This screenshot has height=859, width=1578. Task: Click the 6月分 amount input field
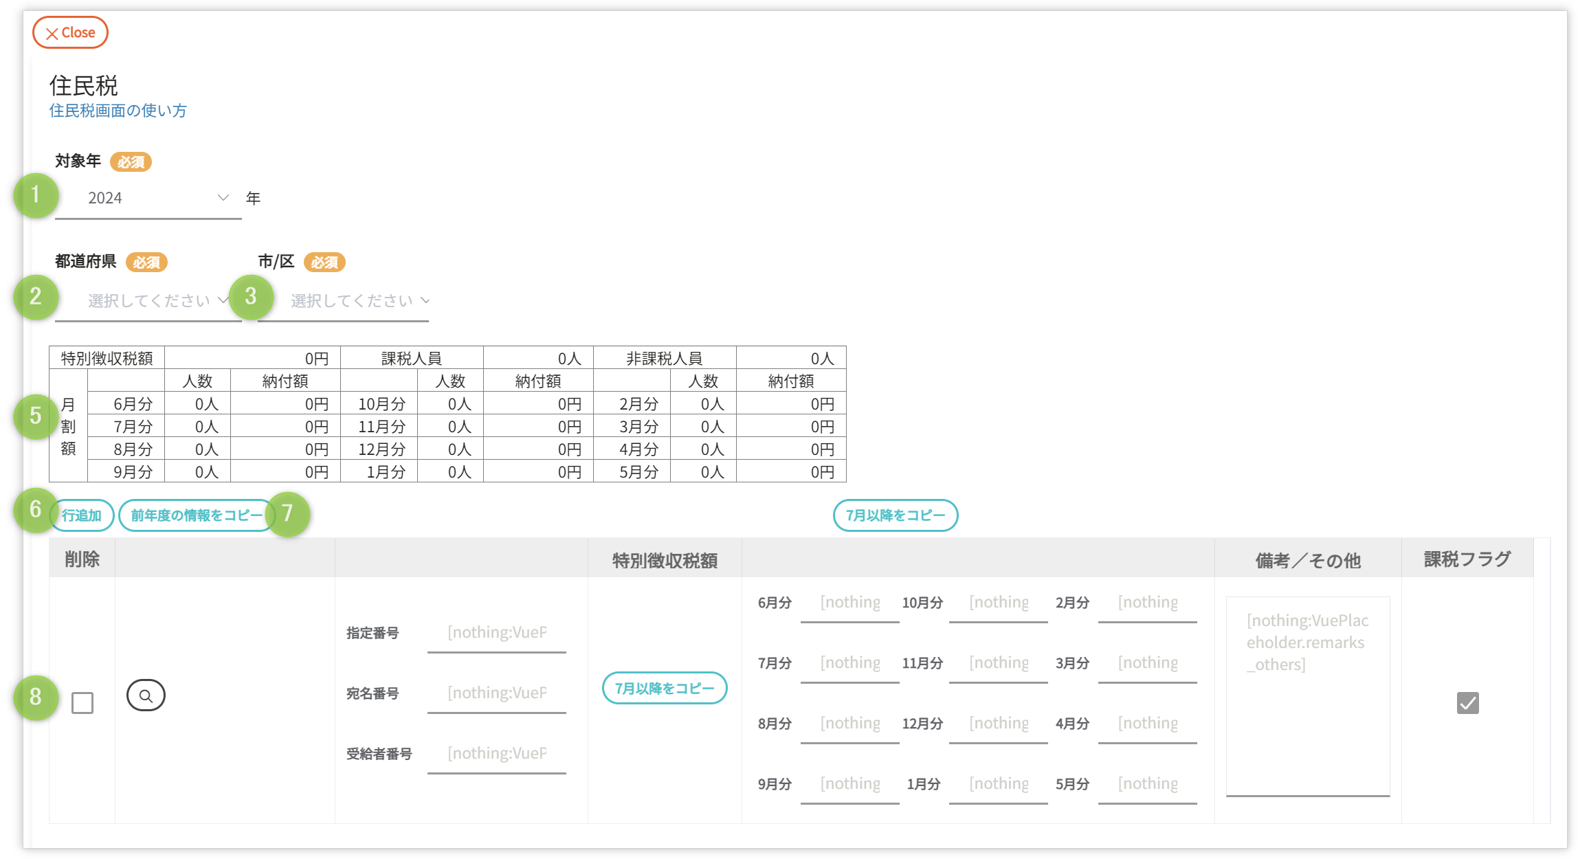[x=849, y=603]
